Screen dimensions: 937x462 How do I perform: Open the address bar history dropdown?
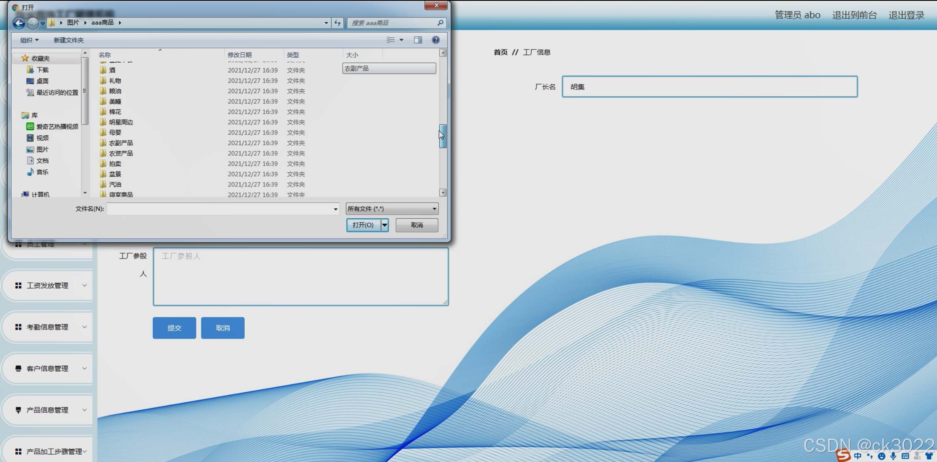tap(326, 23)
